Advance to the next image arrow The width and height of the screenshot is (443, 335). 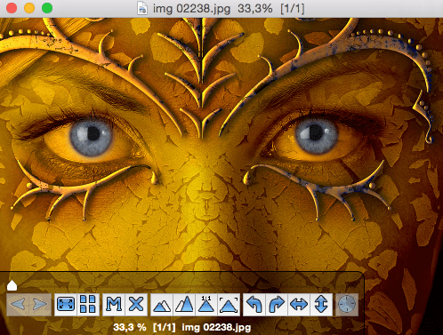point(40,304)
